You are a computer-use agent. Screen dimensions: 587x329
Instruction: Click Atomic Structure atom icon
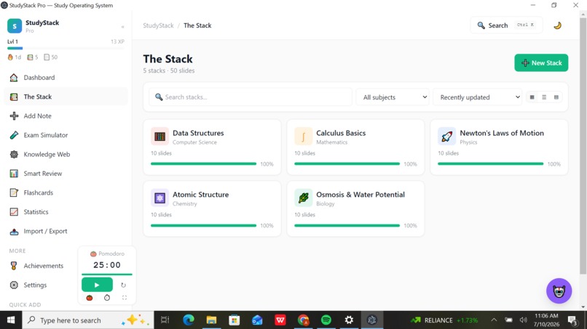pos(159,198)
